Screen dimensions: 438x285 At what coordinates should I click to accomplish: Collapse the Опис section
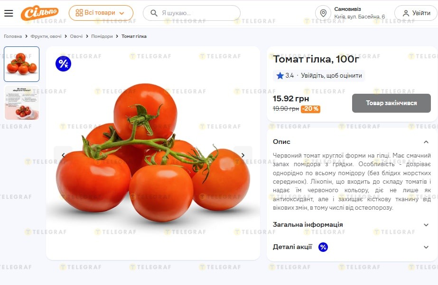(x=426, y=142)
